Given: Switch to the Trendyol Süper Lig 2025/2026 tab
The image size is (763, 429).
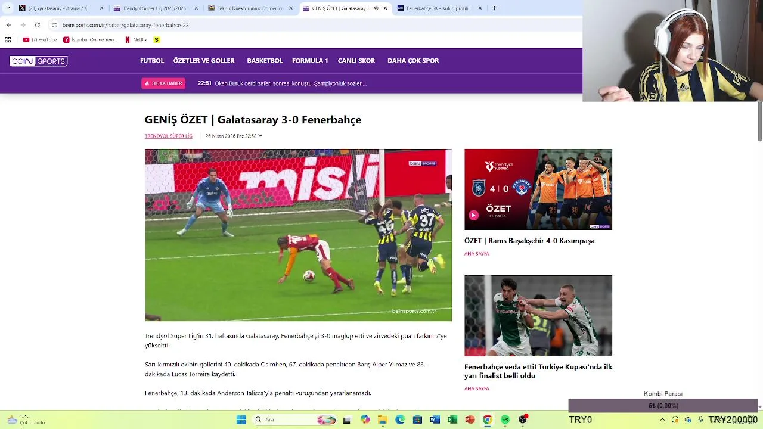Looking at the screenshot, I should click(156, 8).
